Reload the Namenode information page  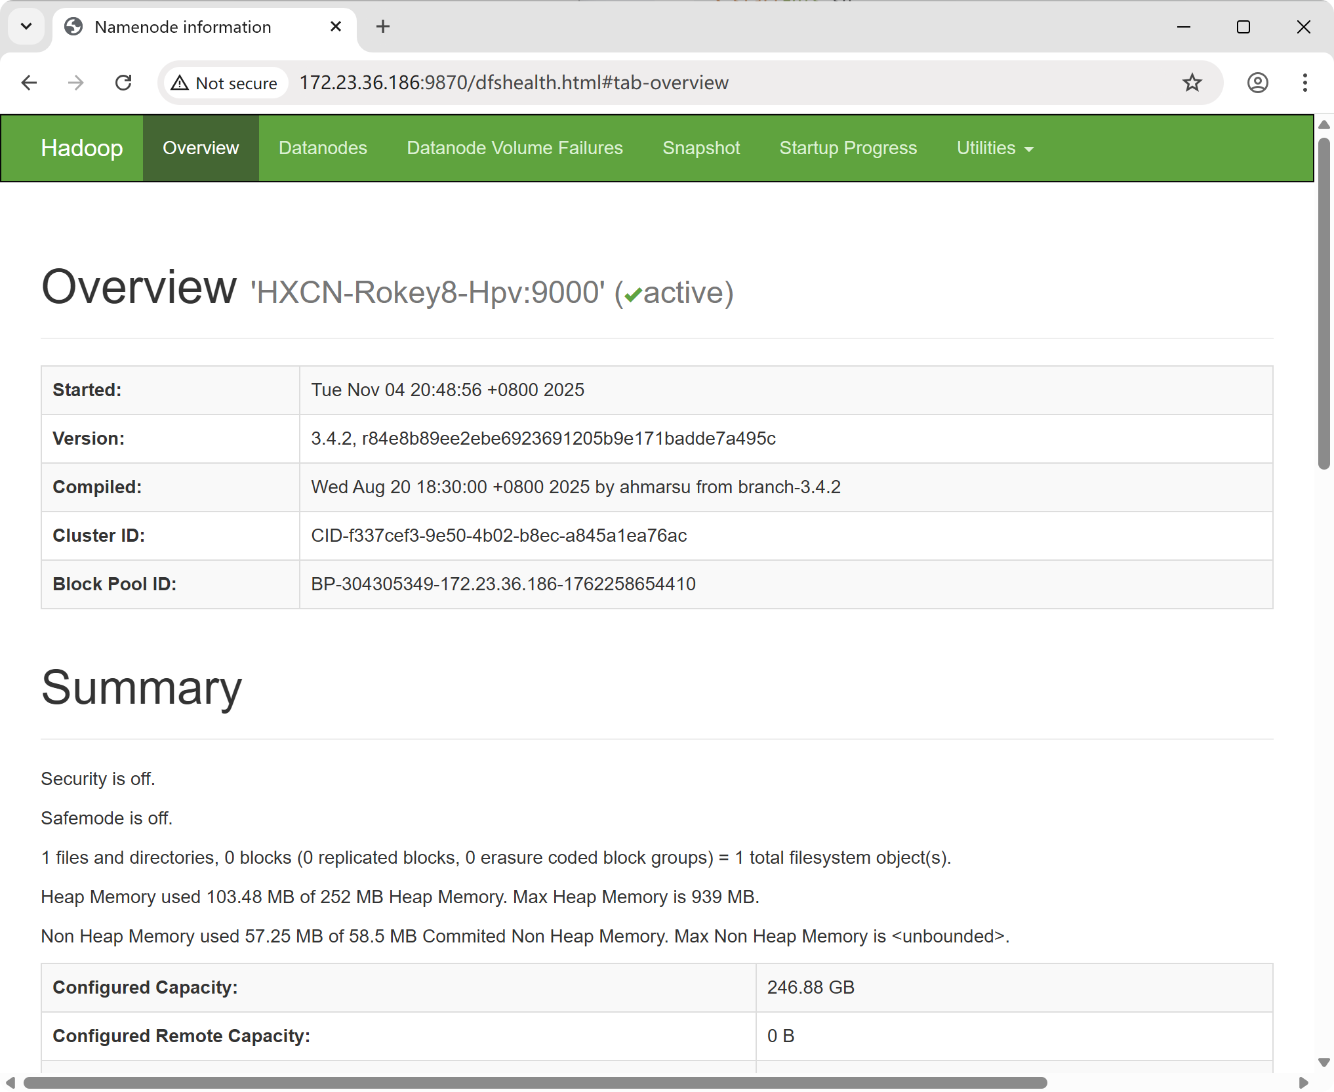tap(123, 83)
